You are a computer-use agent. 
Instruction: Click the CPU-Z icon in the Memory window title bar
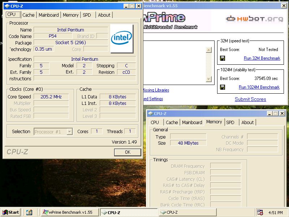point(151,114)
